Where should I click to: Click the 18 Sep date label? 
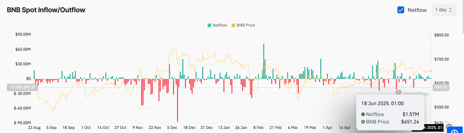click(x=69, y=128)
